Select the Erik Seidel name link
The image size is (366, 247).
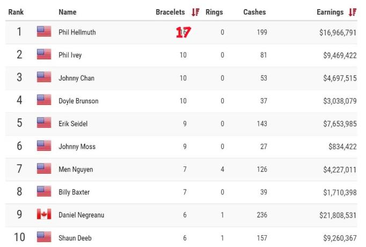[73, 123]
